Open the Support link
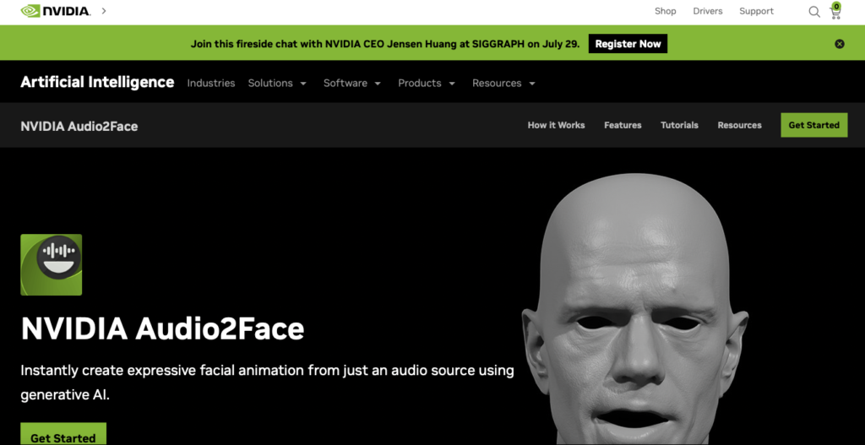 (x=756, y=11)
